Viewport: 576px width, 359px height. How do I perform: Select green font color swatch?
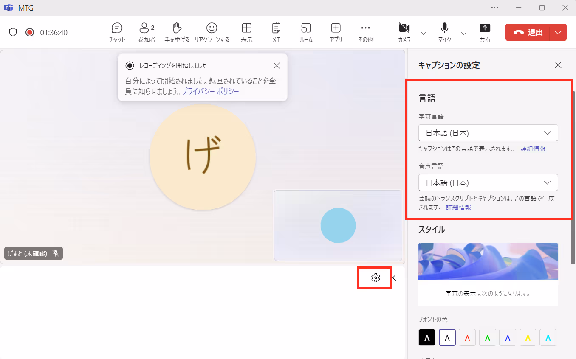tap(488, 337)
